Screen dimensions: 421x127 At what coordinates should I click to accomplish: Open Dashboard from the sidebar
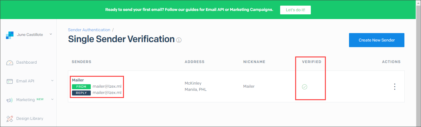pyautogui.click(x=27, y=62)
